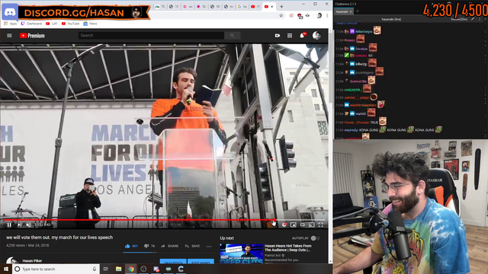Image resolution: width=488 pixels, height=274 pixels.
Task: Open the Dashboard bookmark
Action: [31, 24]
